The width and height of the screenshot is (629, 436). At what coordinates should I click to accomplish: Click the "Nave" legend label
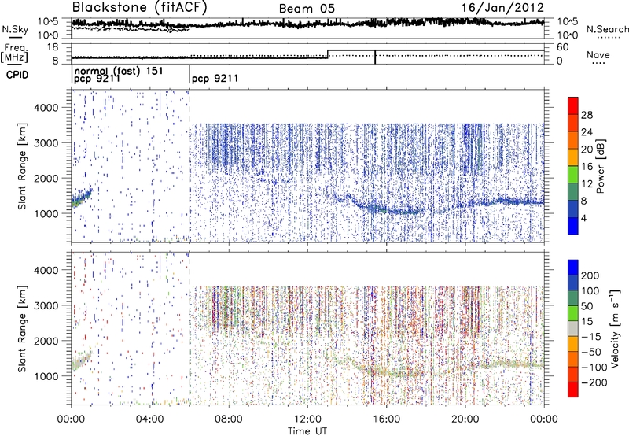[x=598, y=55]
